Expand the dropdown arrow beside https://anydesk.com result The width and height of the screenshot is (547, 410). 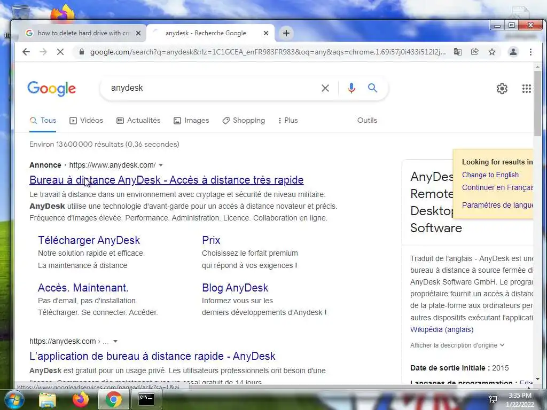click(115, 341)
